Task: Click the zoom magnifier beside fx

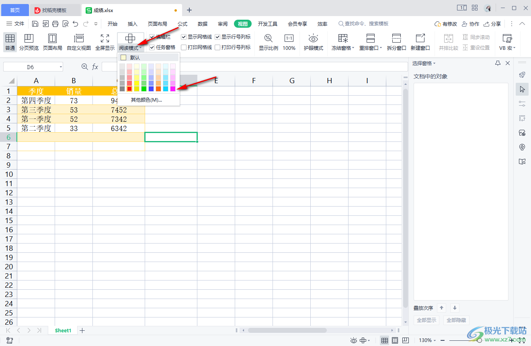Action: 84,67
